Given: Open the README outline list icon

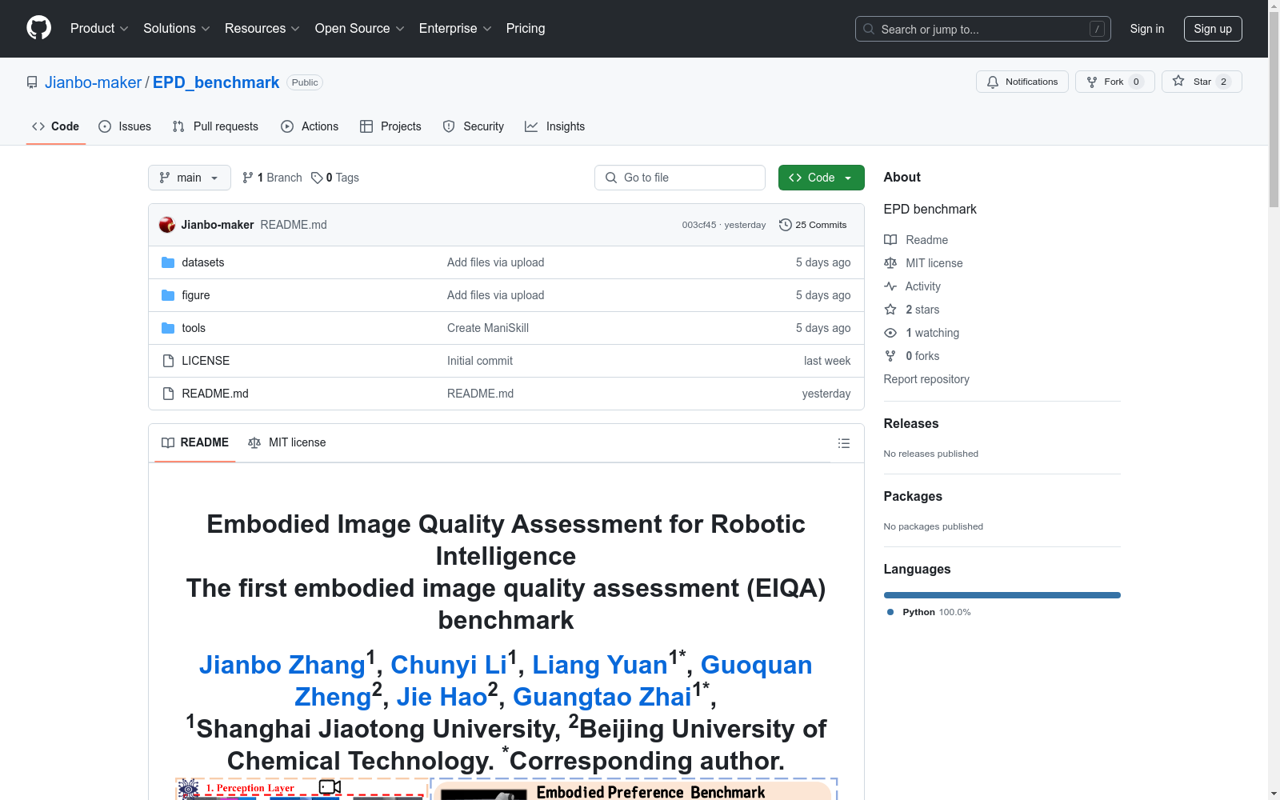Looking at the screenshot, I should tap(844, 443).
